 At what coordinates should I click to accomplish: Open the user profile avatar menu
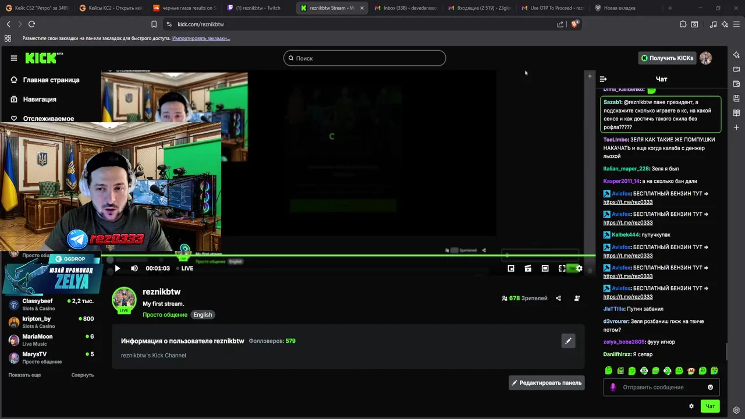click(705, 58)
